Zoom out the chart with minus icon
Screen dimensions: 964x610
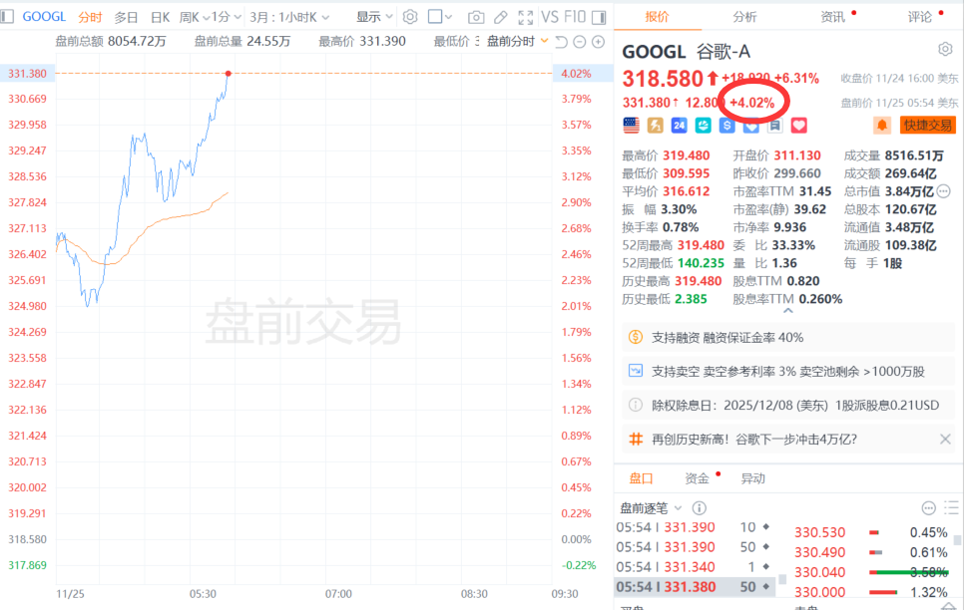[x=580, y=42]
